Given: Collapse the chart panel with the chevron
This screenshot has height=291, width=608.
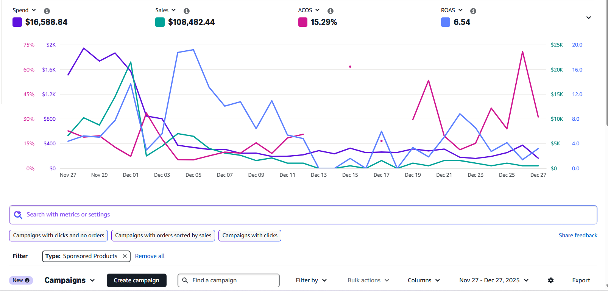Looking at the screenshot, I should tap(588, 18).
